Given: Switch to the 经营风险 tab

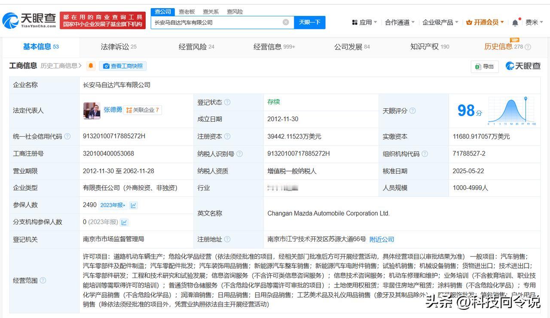Looking at the screenshot, I should click(x=196, y=46).
